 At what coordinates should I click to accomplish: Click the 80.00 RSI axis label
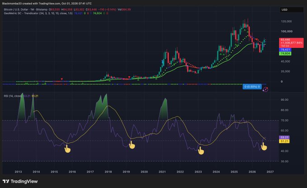click(x=284, y=110)
